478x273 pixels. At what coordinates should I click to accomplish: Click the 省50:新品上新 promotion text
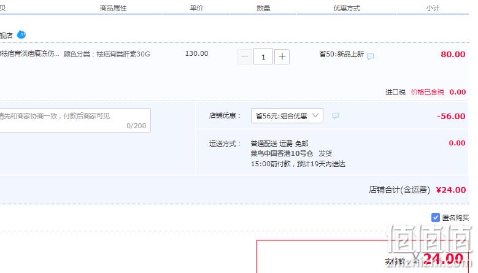pos(341,54)
